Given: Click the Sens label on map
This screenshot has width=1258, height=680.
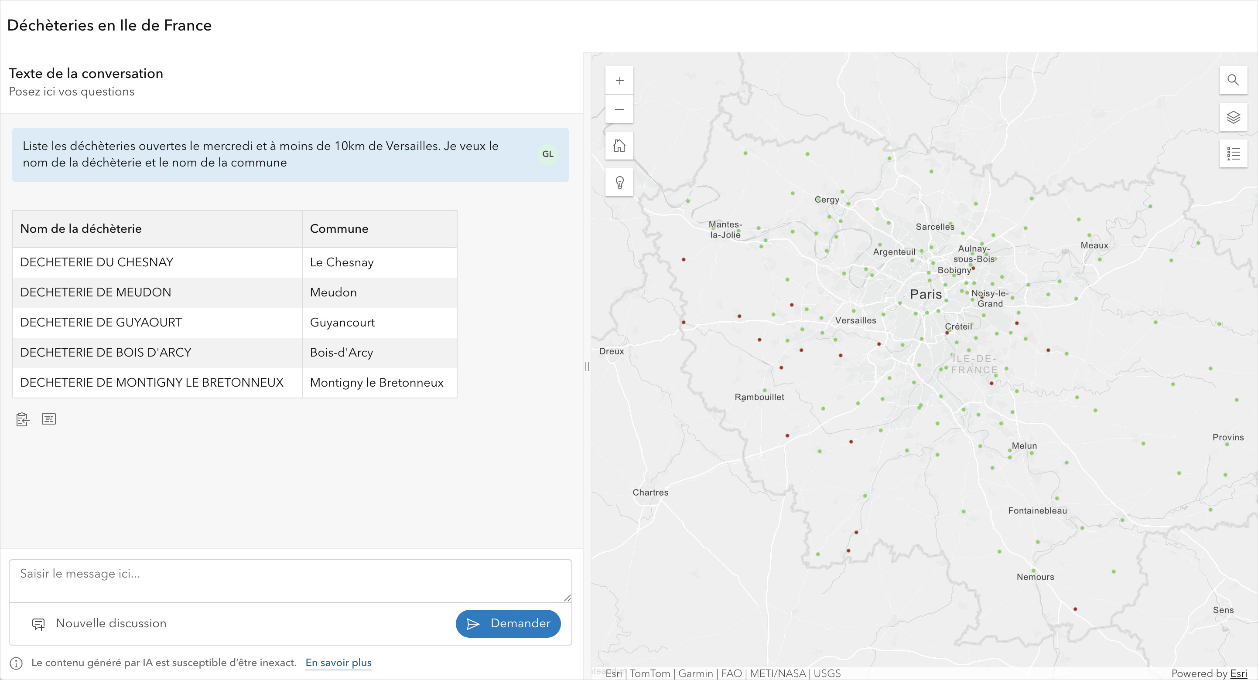Looking at the screenshot, I should (1223, 611).
